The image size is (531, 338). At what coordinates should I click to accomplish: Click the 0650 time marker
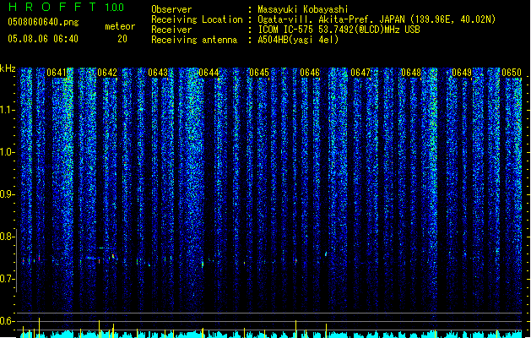click(x=512, y=73)
